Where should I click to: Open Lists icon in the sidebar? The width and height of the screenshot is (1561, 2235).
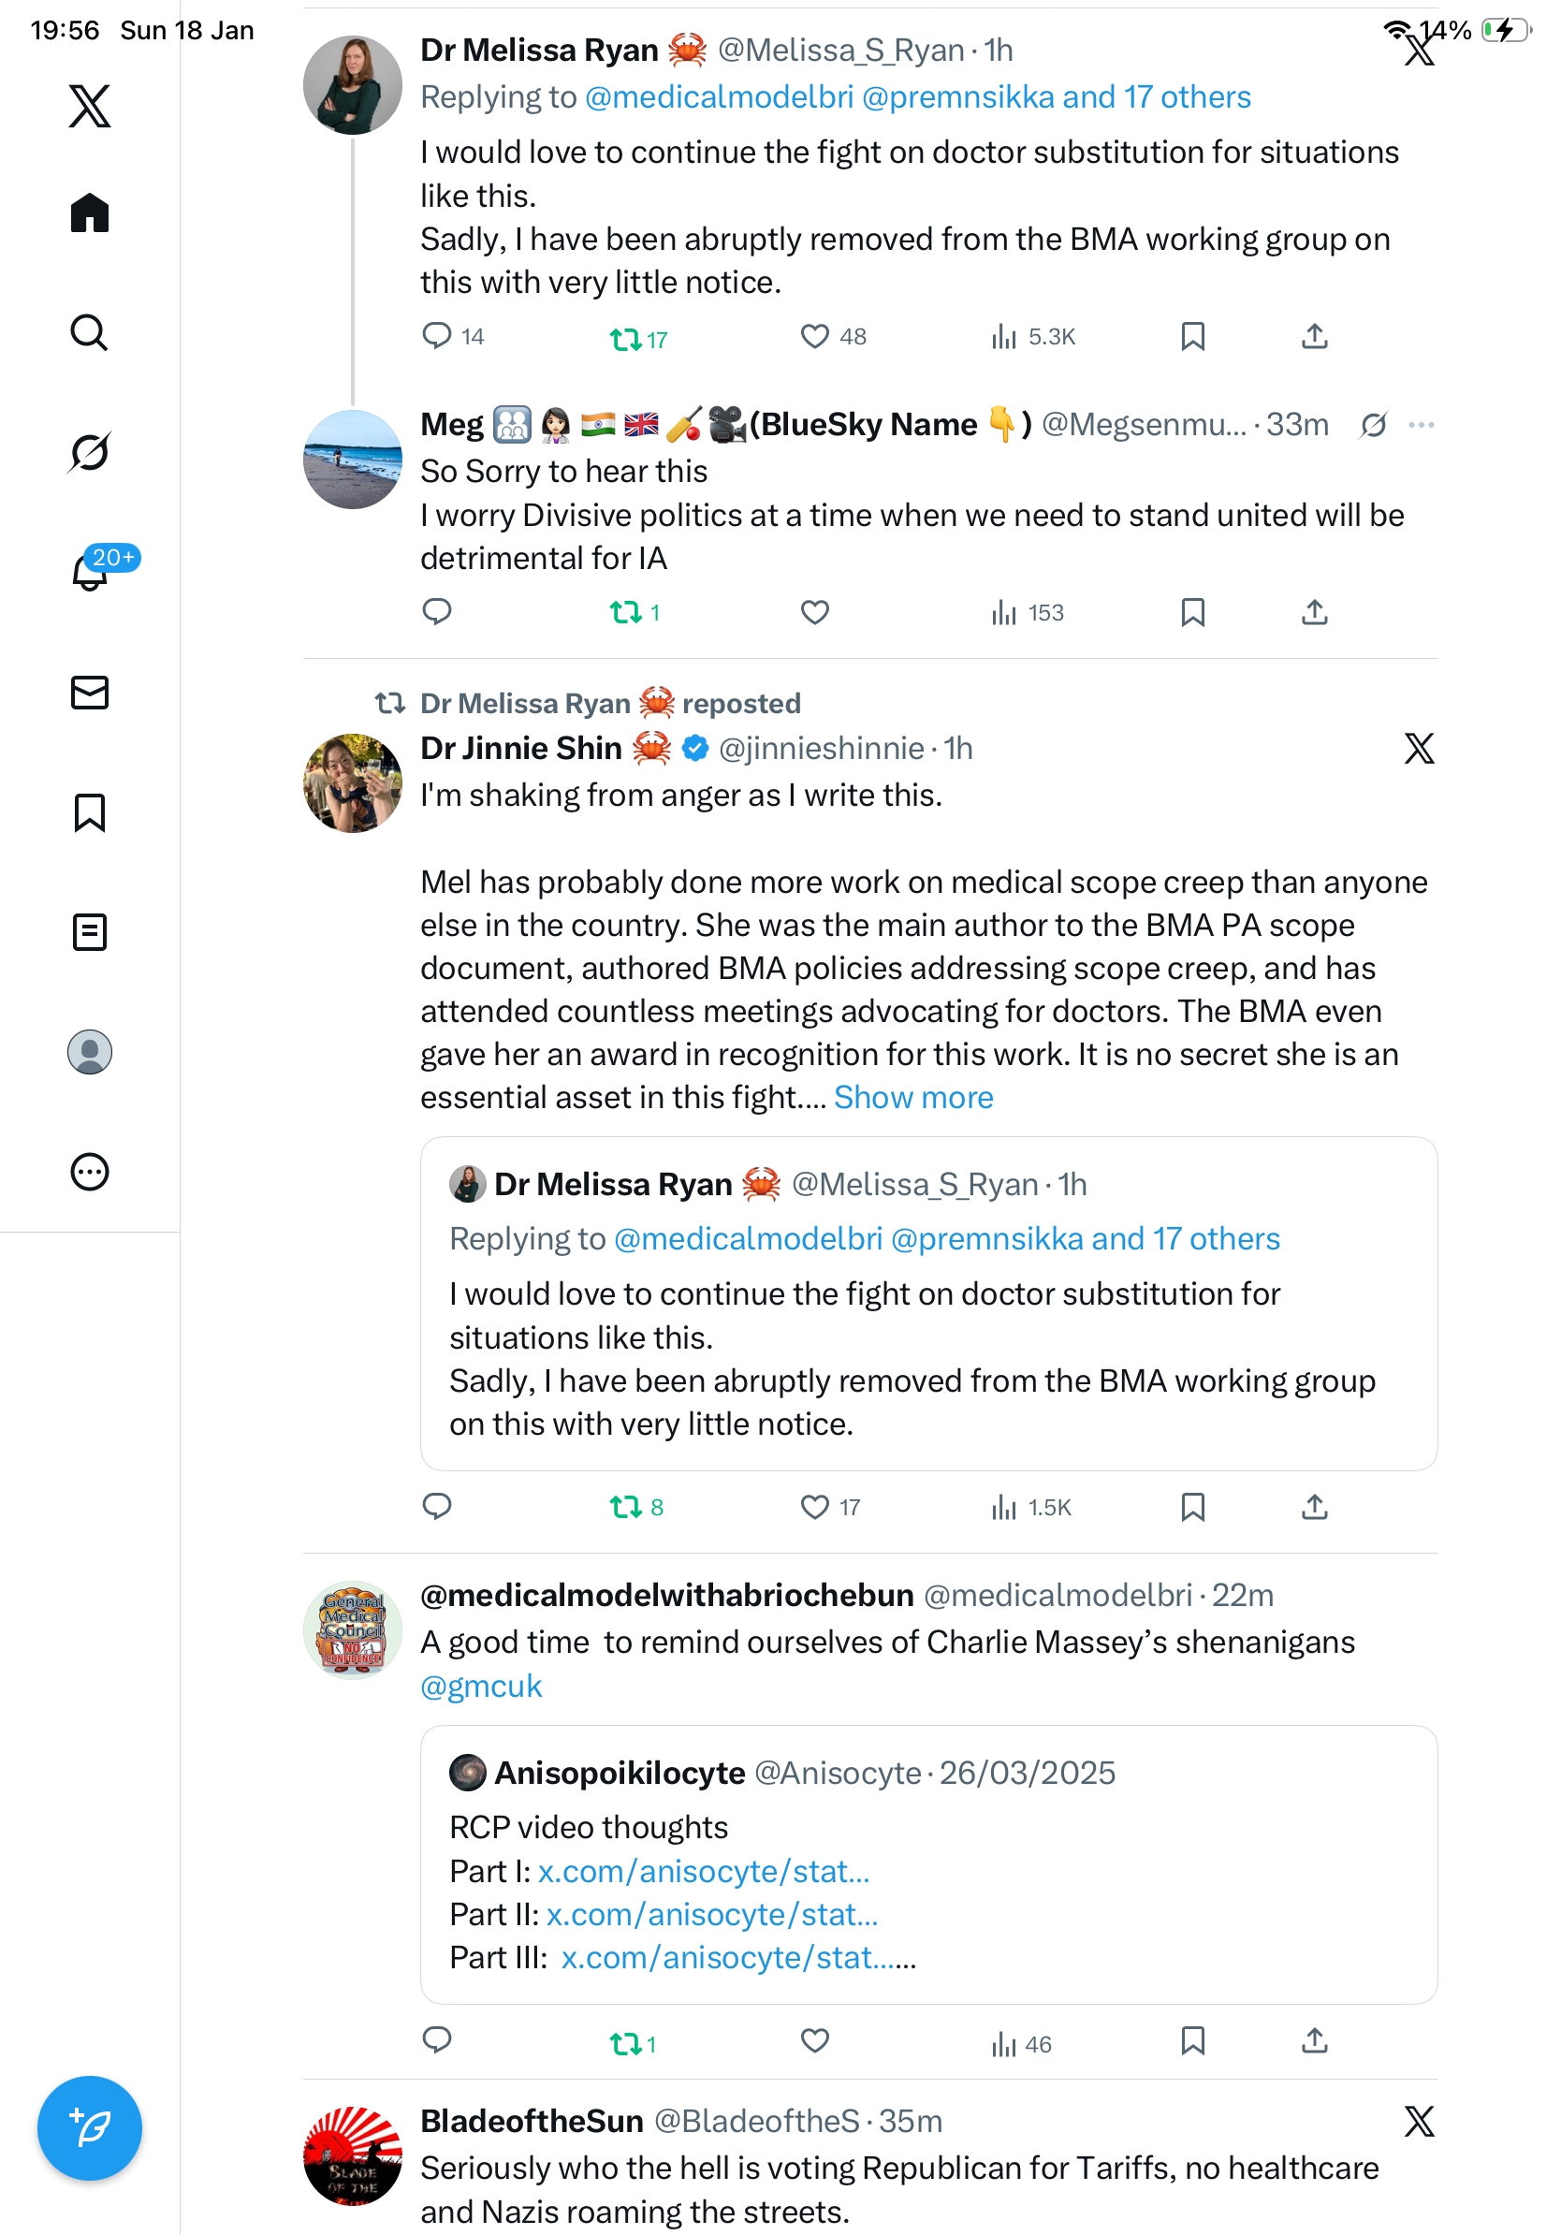pos(90,931)
